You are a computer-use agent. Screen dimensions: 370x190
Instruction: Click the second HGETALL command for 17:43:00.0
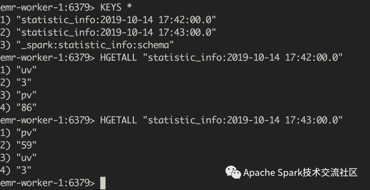[x=221, y=120]
